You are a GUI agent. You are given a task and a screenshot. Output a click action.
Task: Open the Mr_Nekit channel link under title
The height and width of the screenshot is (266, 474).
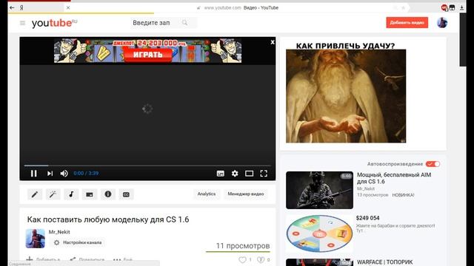pyautogui.click(x=59, y=232)
